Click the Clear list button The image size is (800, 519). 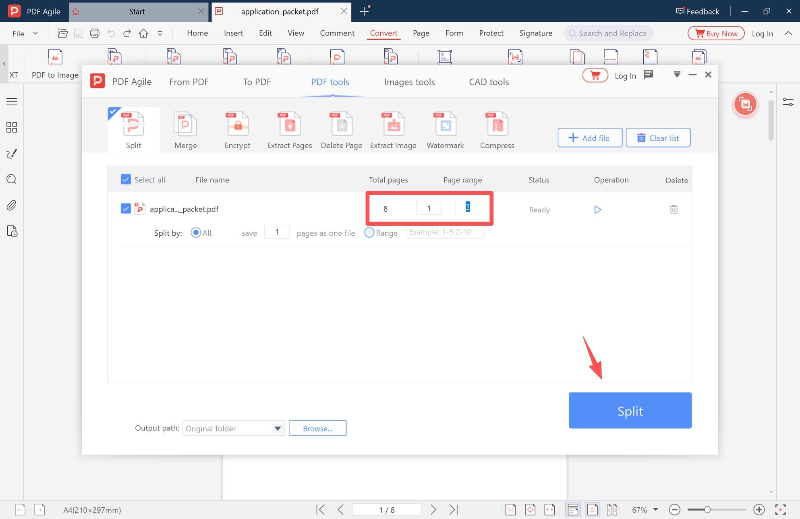658,138
